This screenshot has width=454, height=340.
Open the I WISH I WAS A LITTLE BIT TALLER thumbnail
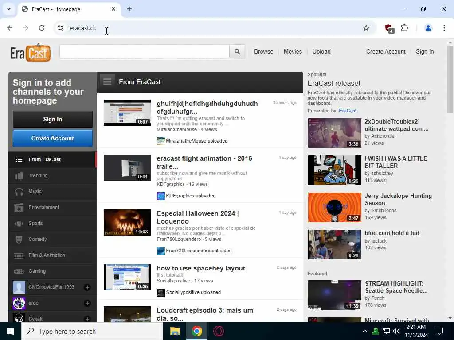tap(334, 170)
